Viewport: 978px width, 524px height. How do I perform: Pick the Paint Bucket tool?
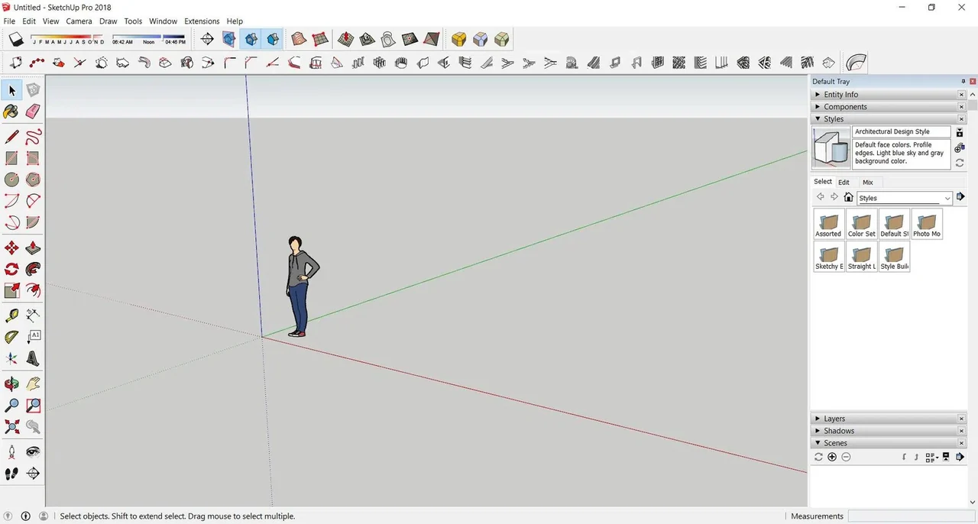coord(11,112)
